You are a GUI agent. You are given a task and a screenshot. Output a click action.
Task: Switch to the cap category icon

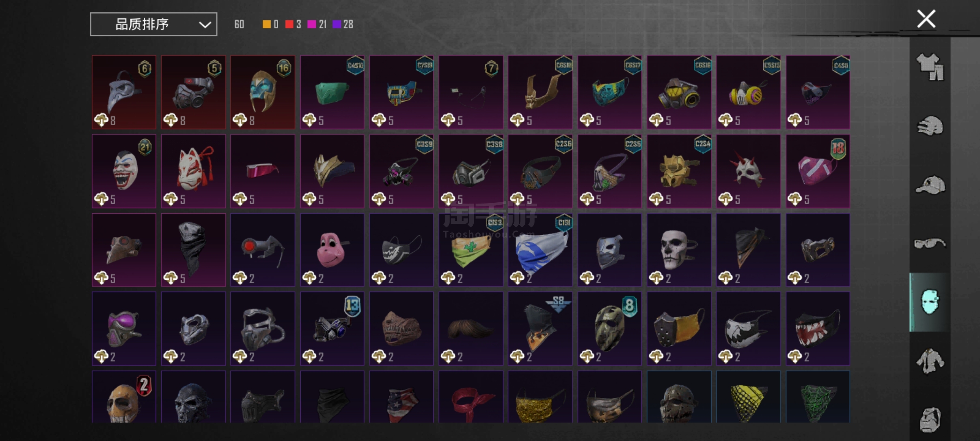pos(930,185)
